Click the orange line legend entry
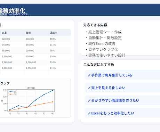 point(13,94)
